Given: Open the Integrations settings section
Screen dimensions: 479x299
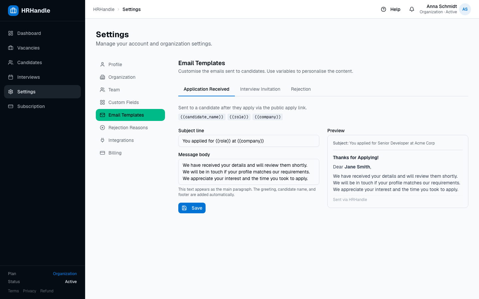Looking at the screenshot, I should 130,140.
